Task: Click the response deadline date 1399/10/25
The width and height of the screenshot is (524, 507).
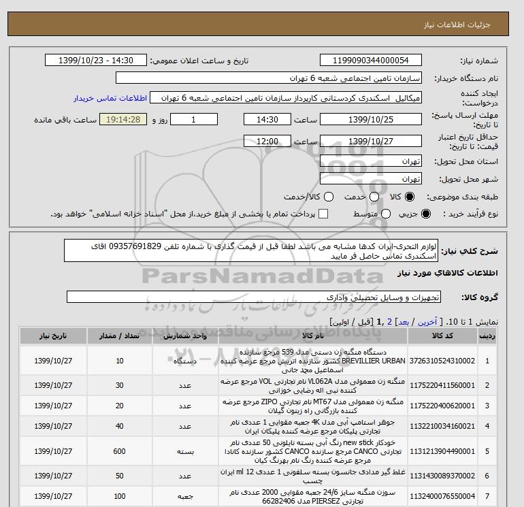Action: point(371,119)
